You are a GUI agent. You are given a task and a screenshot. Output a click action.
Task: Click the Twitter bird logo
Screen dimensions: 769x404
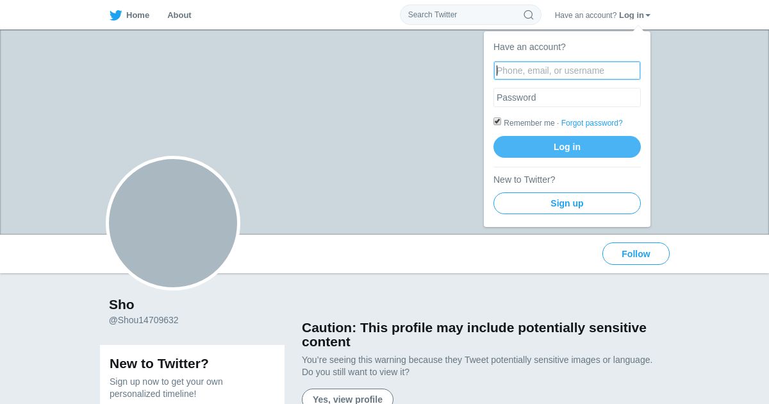coord(115,15)
